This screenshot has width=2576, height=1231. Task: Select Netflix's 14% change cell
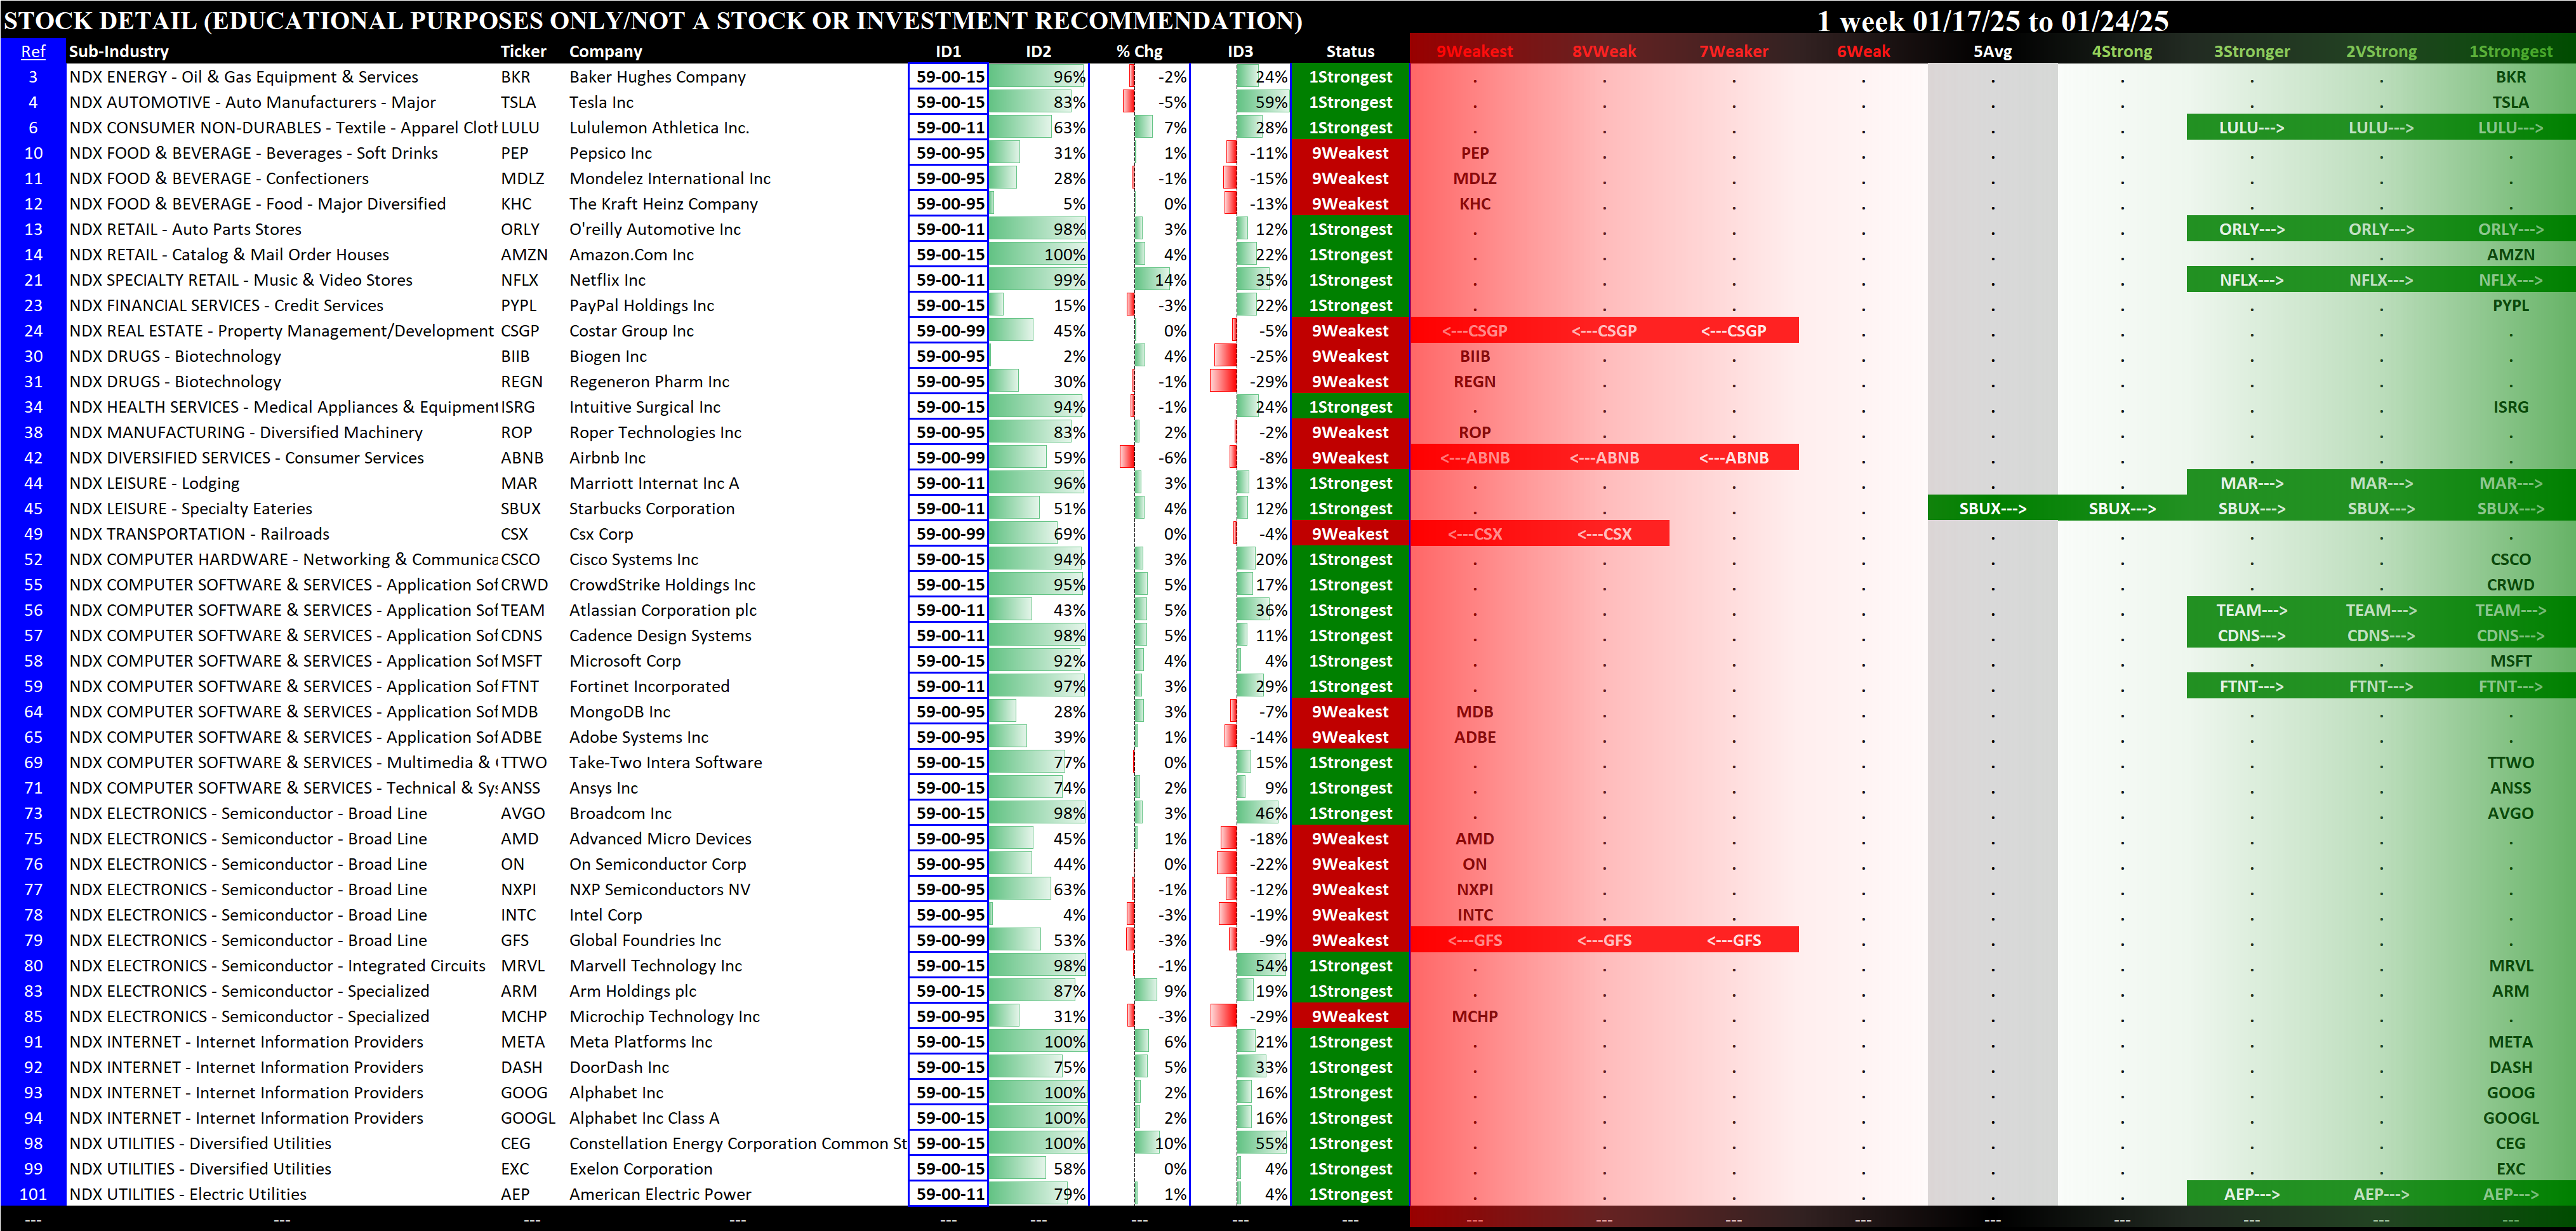pos(1160,280)
